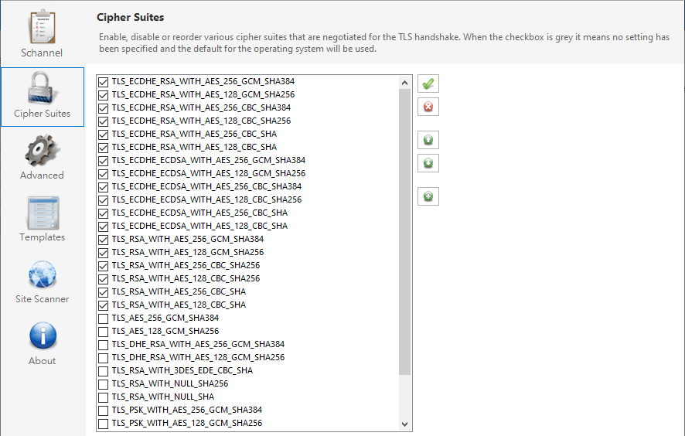Open the Advanced settings section
The image size is (685, 436).
pyautogui.click(x=42, y=158)
